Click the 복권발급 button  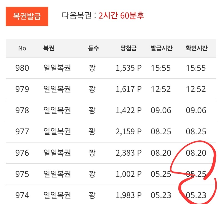pyautogui.click(x=27, y=16)
